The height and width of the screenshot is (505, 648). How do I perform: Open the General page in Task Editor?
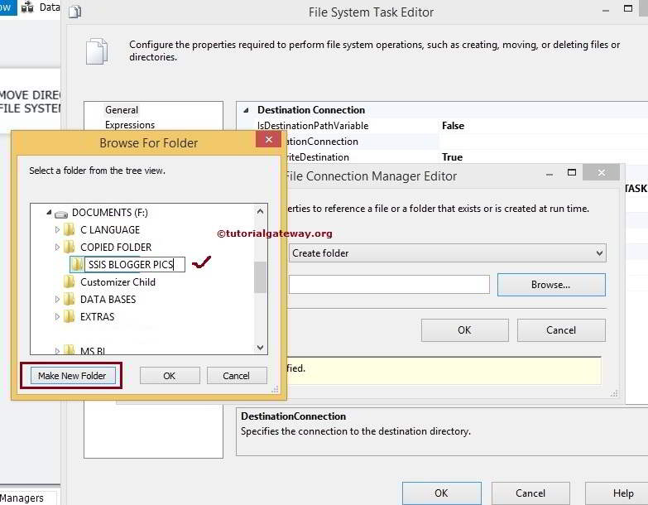122,110
